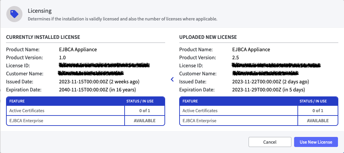This screenshot has width=344, height=153.
Task: Click the product version 2.5 value
Action: [235, 58]
